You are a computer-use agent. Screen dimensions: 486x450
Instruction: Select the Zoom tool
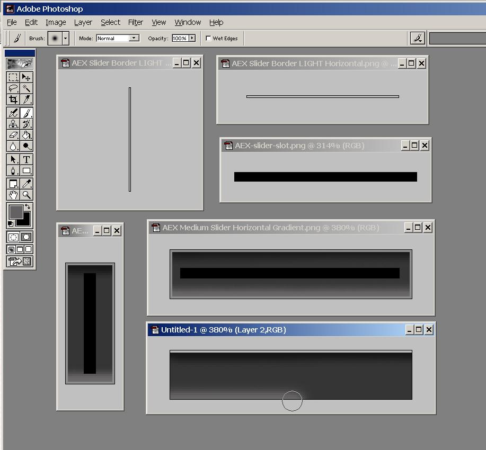[26, 195]
